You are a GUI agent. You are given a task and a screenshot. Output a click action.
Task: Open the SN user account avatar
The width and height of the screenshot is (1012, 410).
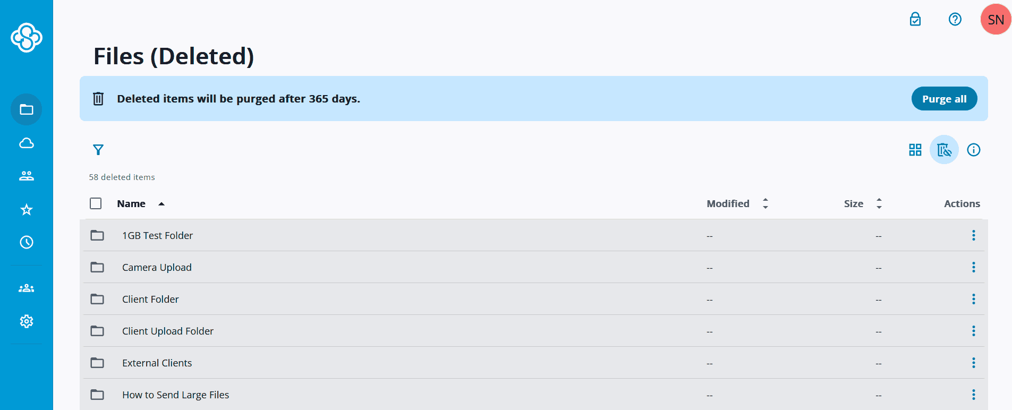click(996, 20)
